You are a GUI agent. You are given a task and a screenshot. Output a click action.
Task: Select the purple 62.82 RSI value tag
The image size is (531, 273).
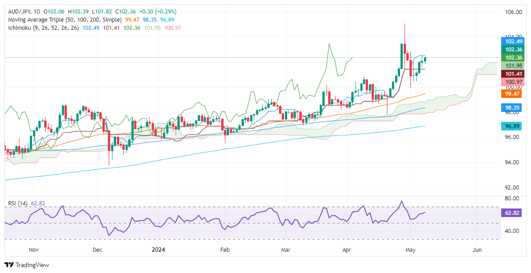pyautogui.click(x=513, y=212)
